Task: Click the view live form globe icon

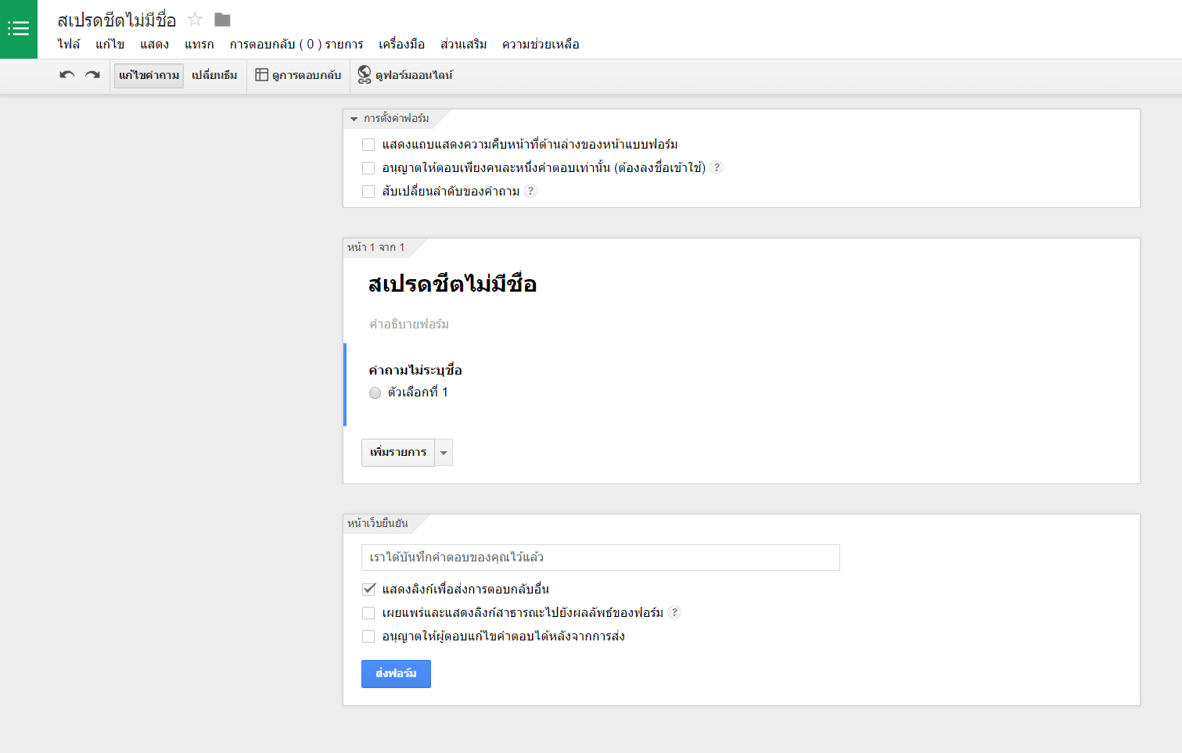Action: (365, 75)
